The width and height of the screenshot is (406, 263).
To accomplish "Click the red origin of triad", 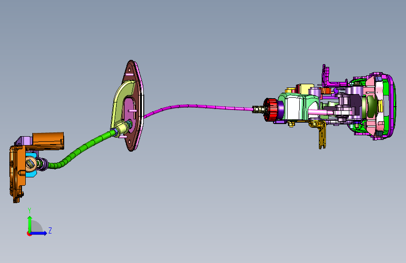I will 29,234.
